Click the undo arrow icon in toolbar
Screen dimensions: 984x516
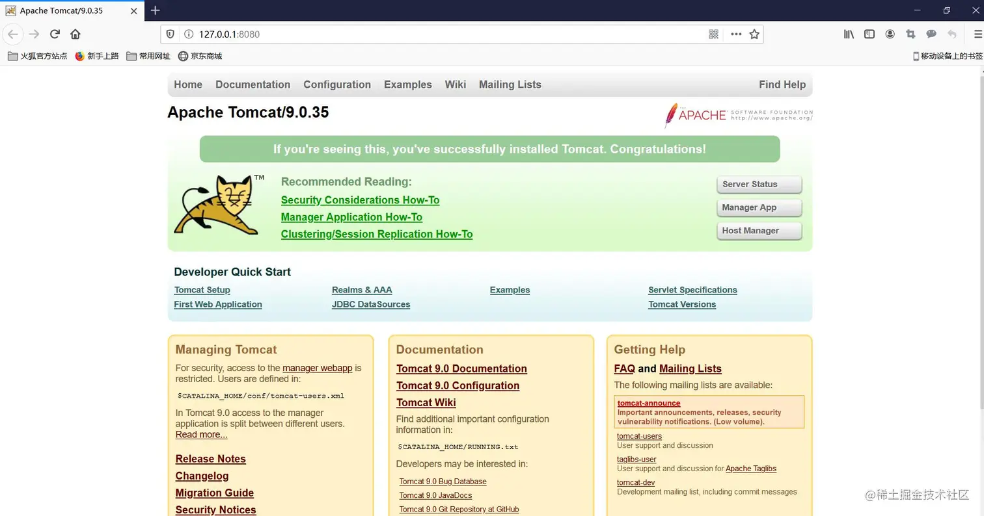click(x=952, y=34)
